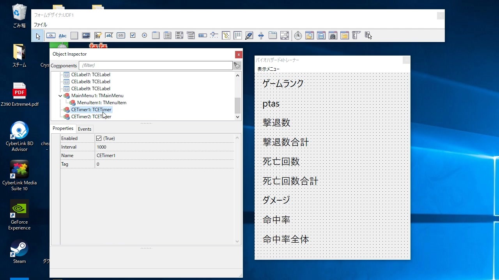Choose the Splitter component tool
This screenshot has width=499, height=280.
click(x=261, y=36)
